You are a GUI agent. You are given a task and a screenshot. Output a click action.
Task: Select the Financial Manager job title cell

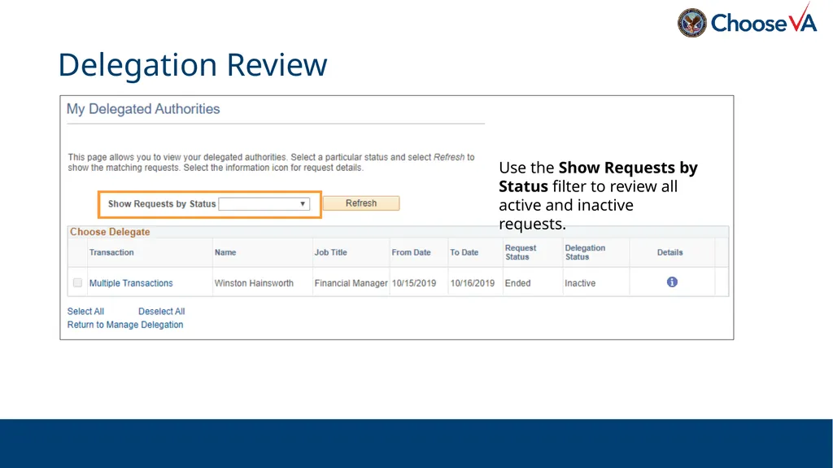click(x=351, y=283)
